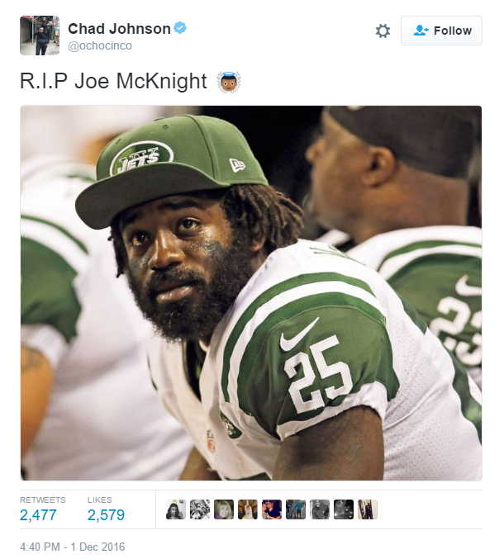Open the gear settings menu
Image resolution: width=504 pixels, height=559 pixels.
(x=383, y=31)
